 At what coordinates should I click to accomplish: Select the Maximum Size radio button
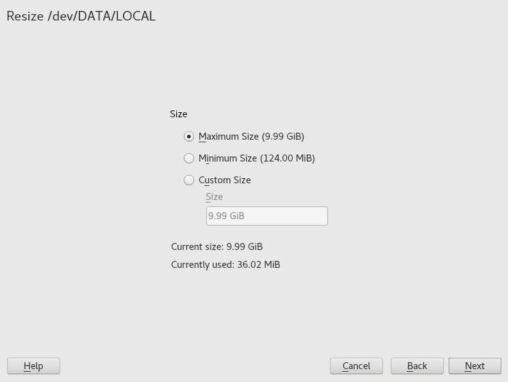[x=189, y=137]
